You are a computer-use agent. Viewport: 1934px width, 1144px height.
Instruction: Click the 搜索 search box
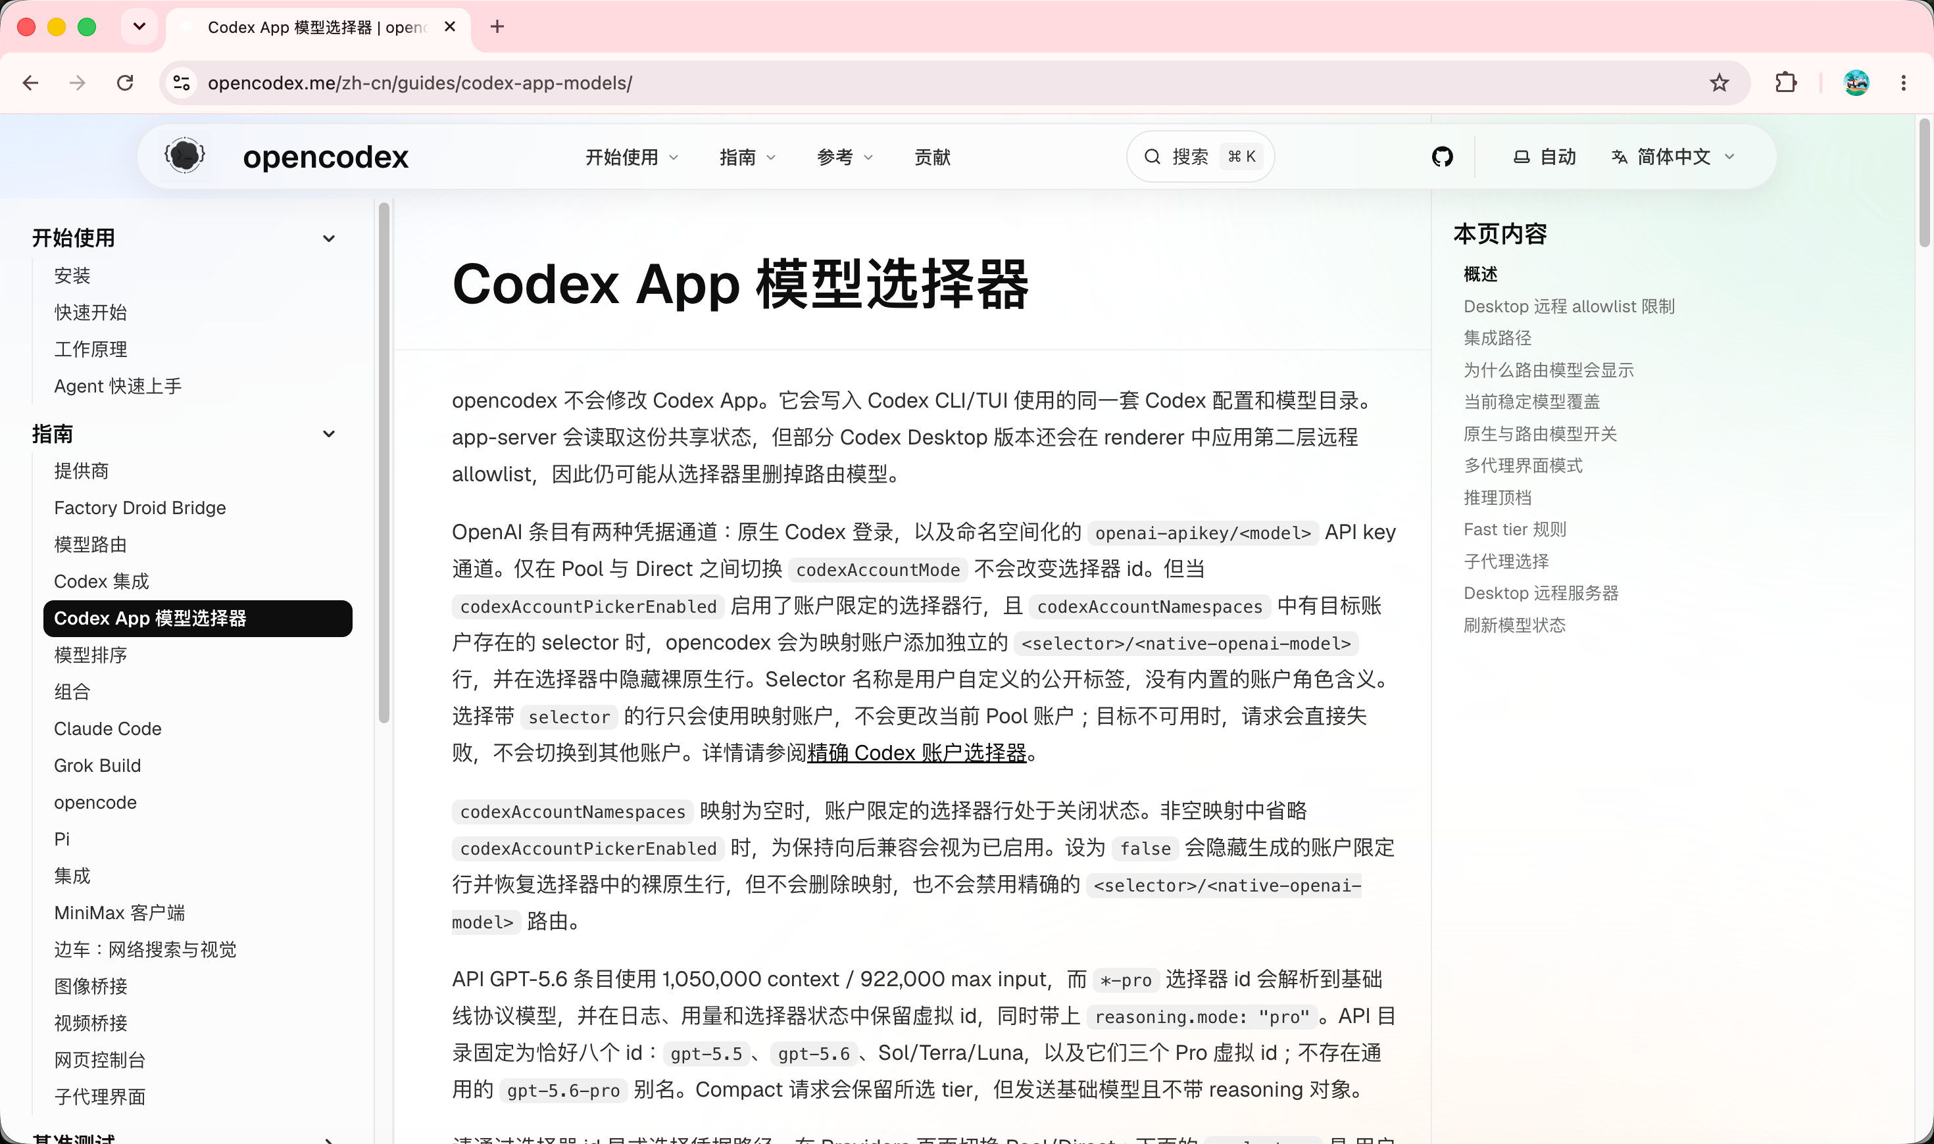tap(1200, 157)
